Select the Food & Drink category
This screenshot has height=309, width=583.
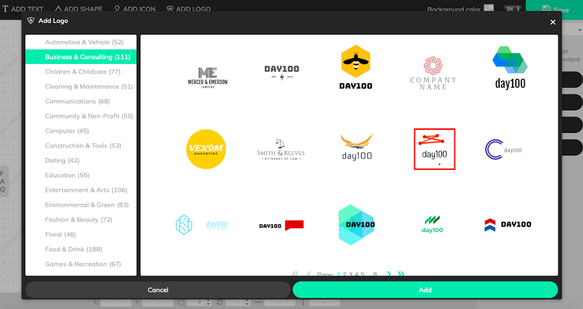[x=73, y=249]
